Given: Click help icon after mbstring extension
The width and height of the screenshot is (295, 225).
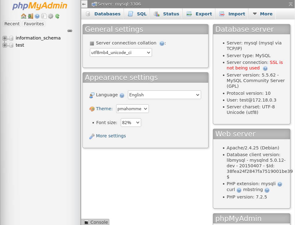Looking at the screenshot, I should 267,190.
